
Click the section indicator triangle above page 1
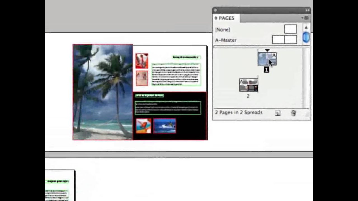point(267,51)
